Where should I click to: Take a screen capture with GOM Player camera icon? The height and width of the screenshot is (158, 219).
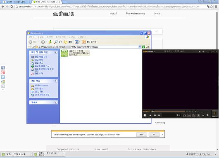[x=193, y=115]
